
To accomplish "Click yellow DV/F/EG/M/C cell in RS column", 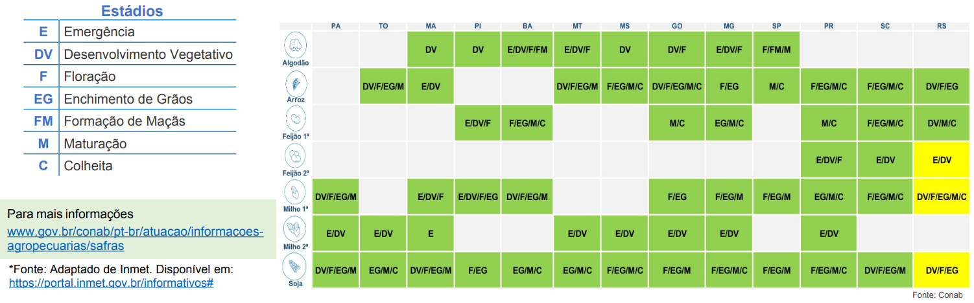I will click(x=942, y=197).
